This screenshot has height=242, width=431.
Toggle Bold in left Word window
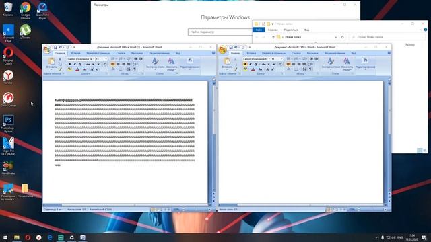point(69,64)
